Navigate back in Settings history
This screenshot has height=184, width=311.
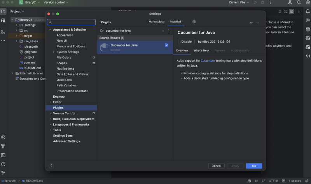click(252, 23)
